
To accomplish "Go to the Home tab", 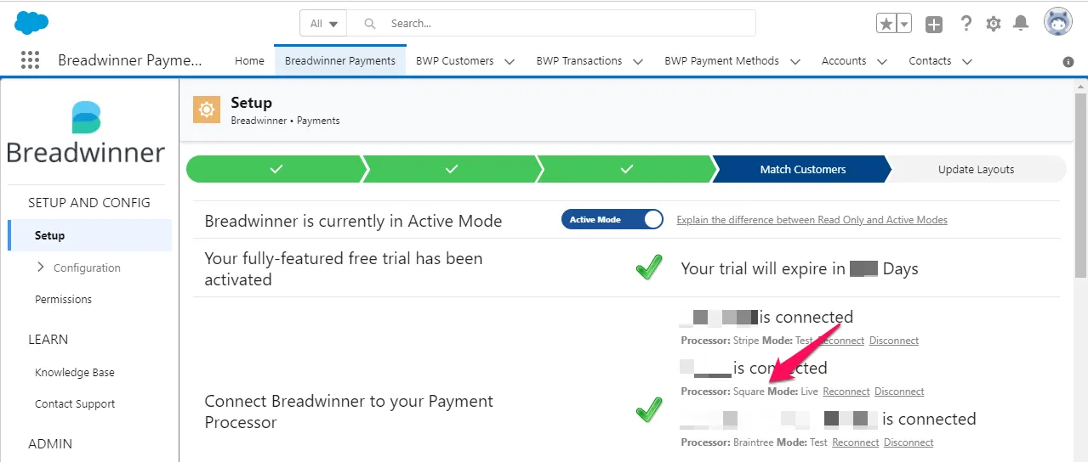I will [x=249, y=61].
